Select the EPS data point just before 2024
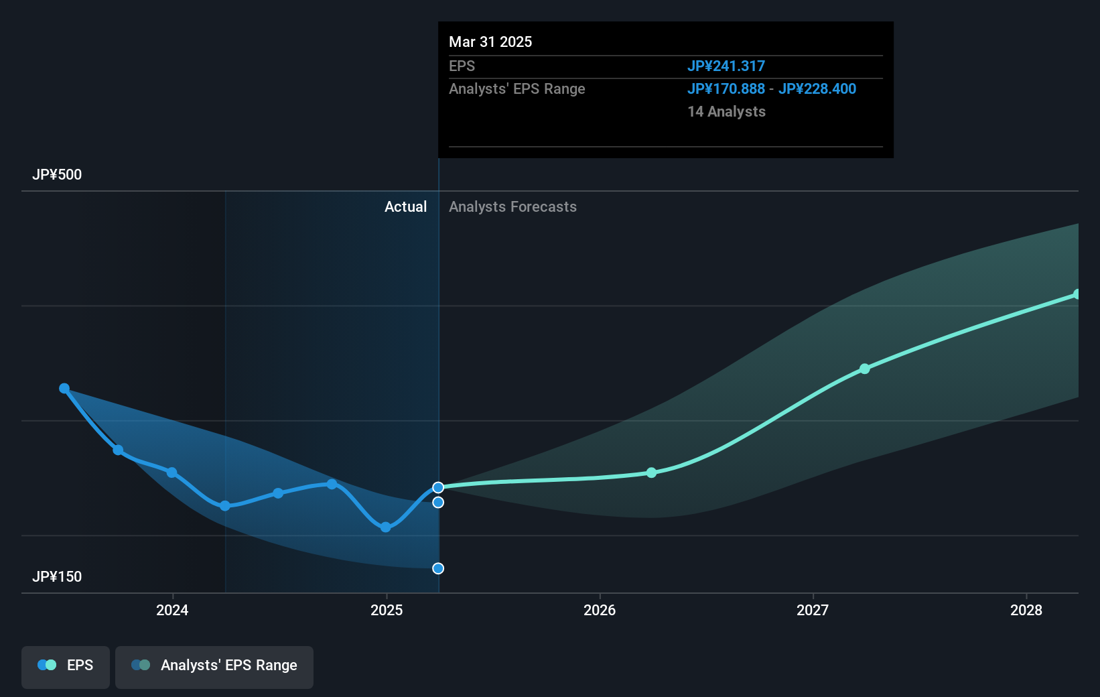Viewport: 1100px width, 697px height. coord(118,450)
